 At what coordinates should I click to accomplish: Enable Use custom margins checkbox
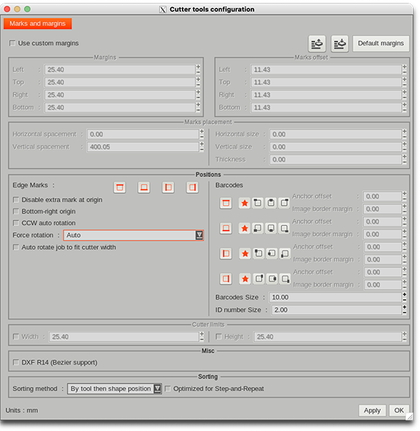click(x=13, y=43)
